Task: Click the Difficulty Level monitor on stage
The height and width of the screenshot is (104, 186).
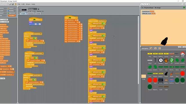Action: (x=149, y=14)
